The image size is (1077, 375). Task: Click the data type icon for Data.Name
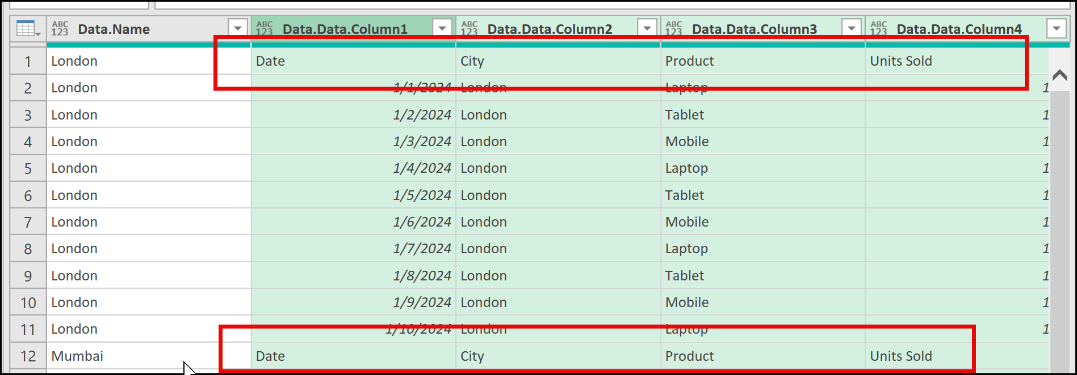click(60, 28)
